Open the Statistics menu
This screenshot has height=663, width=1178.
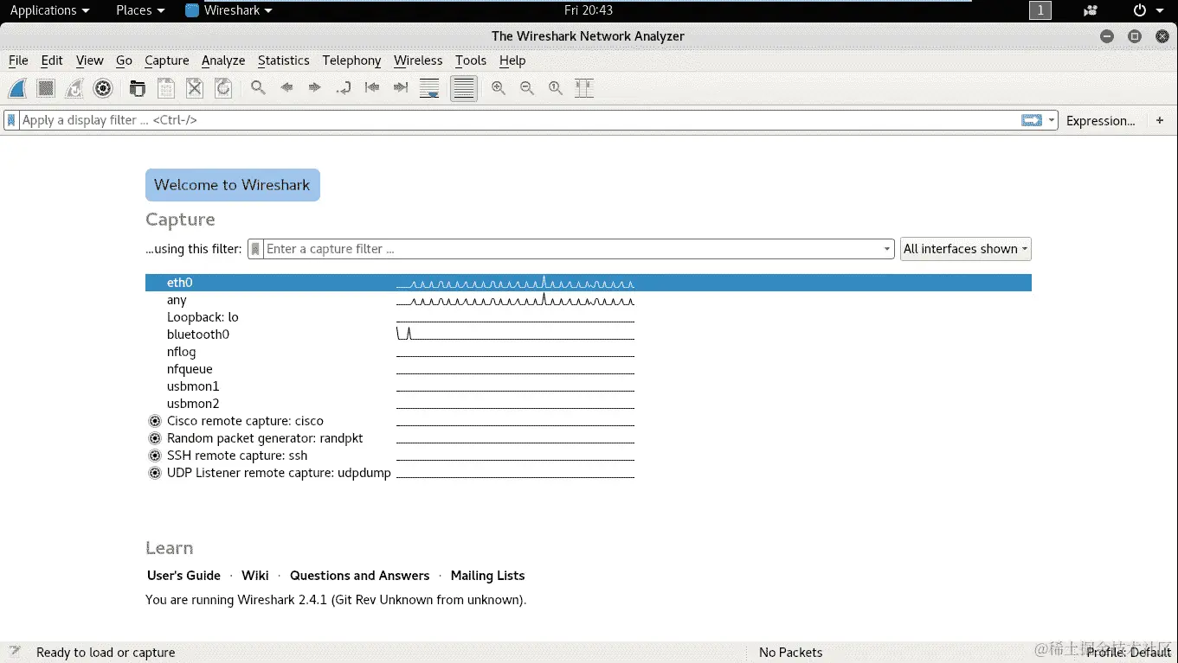[x=283, y=61]
